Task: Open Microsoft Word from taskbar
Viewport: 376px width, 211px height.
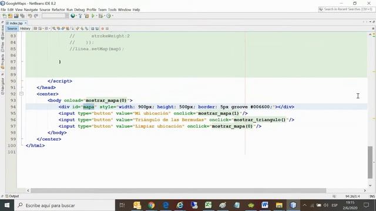Action: (x=265, y=205)
